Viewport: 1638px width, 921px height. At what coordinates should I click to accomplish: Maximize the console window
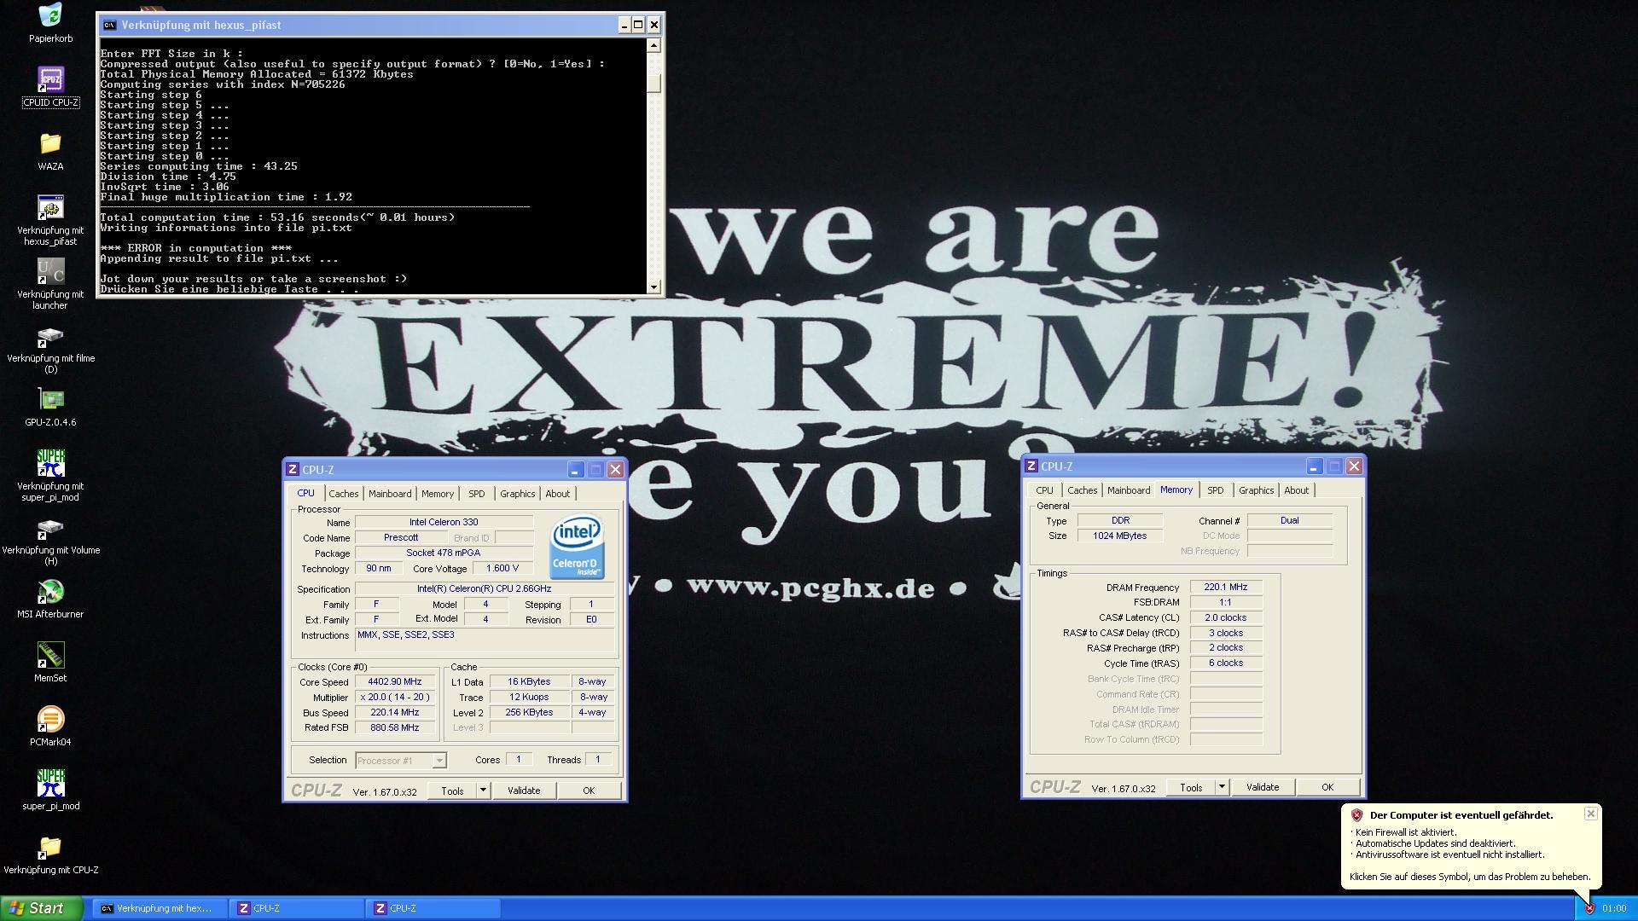pyautogui.click(x=638, y=25)
